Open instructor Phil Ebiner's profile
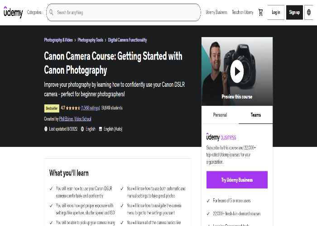Screen dimensions: 317x226 [x=66, y=119]
